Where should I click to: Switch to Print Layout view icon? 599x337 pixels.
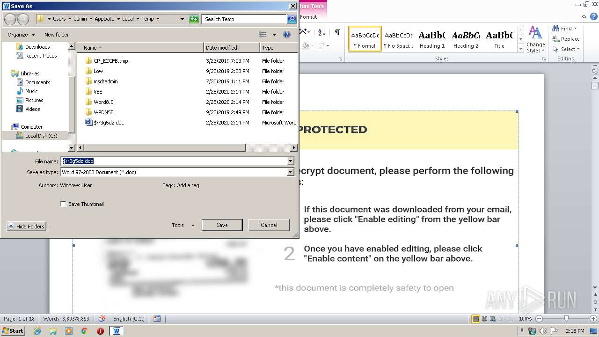pos(475,319)
